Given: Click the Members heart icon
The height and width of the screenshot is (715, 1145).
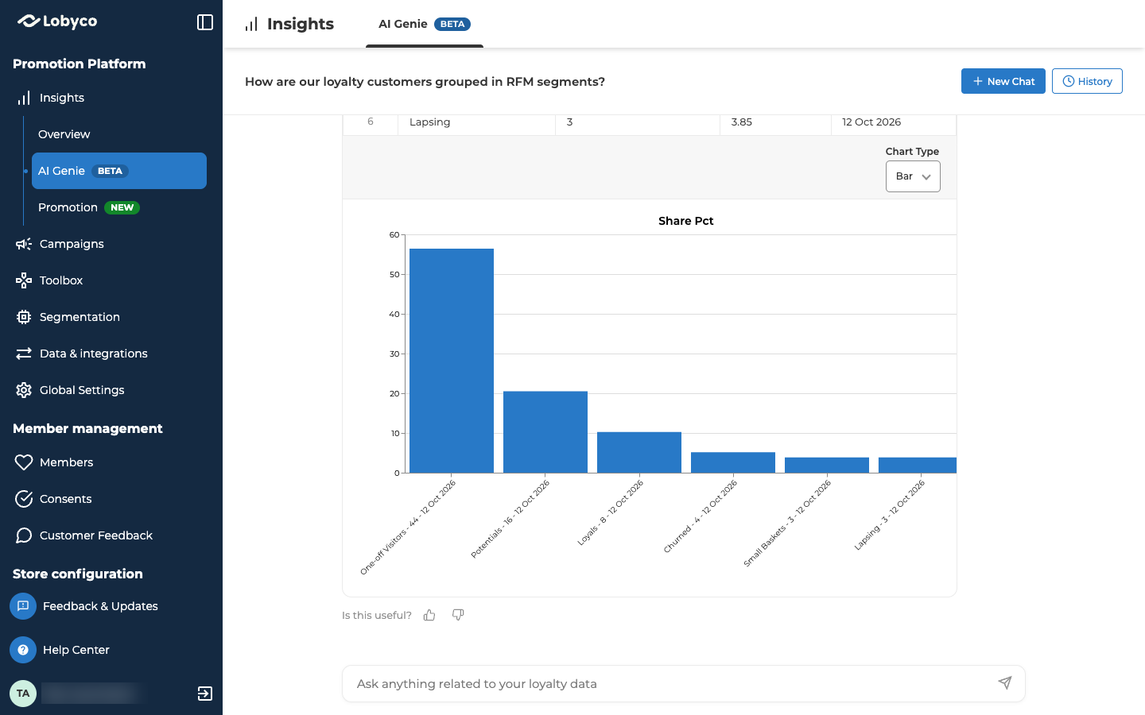Looking at the screenshot, I should tap(24, 462).
